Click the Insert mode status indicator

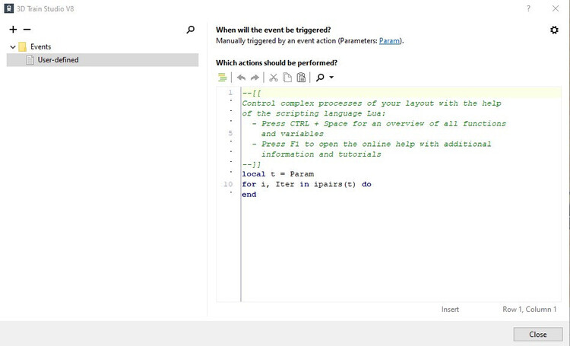(450, 309)
